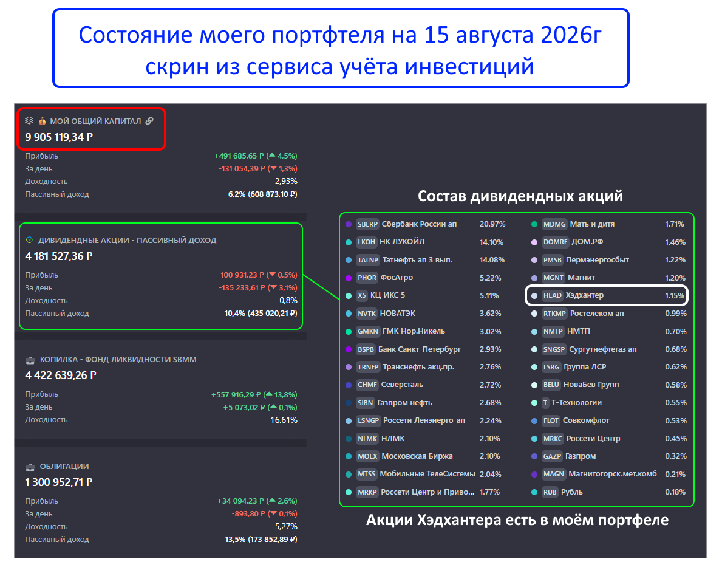
Task: Click the Хэдхантер stock name
Action: (x=584, y=295)
